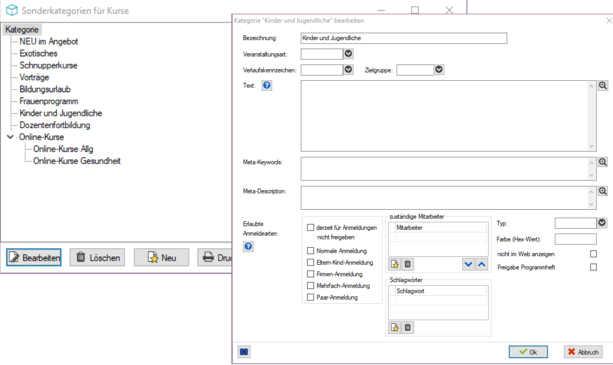Select Frauenprogramm in the category tree
This screenshot has width=613, height=365.
[49, 101]
